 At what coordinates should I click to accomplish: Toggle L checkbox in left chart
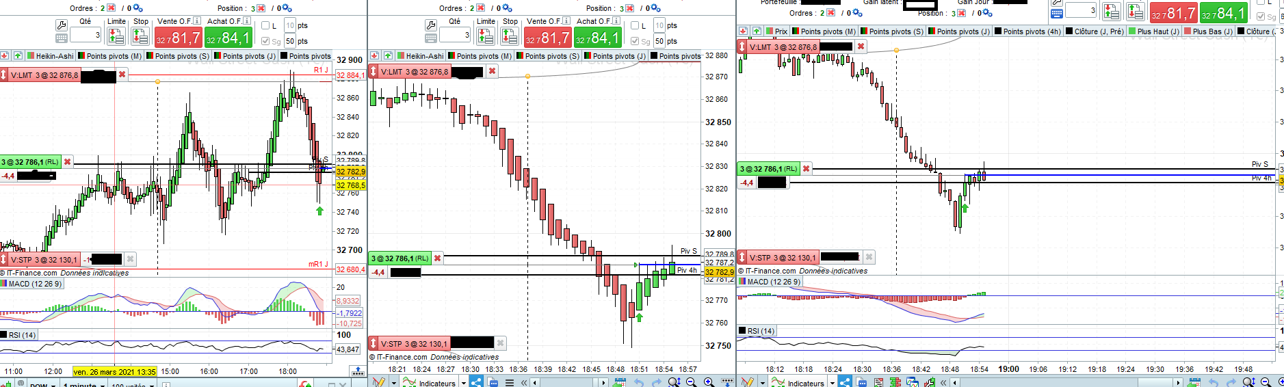tap(266, 25)
